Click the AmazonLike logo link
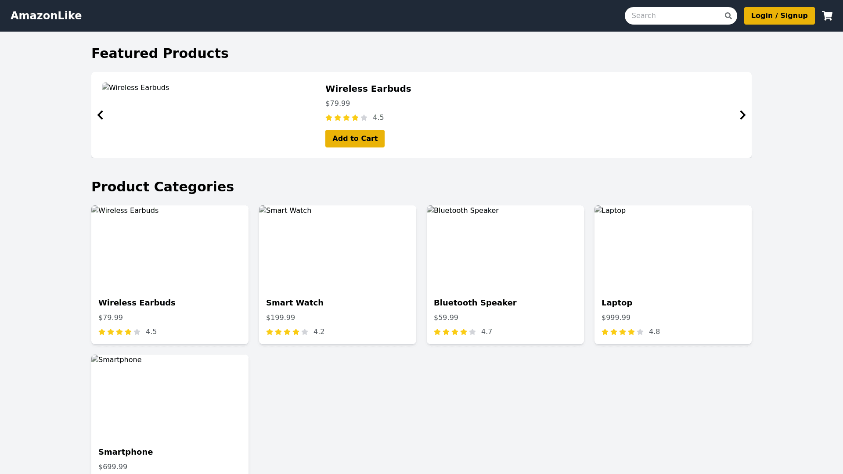This screenshot has height=474, width=843. click(x=46, y=16)
